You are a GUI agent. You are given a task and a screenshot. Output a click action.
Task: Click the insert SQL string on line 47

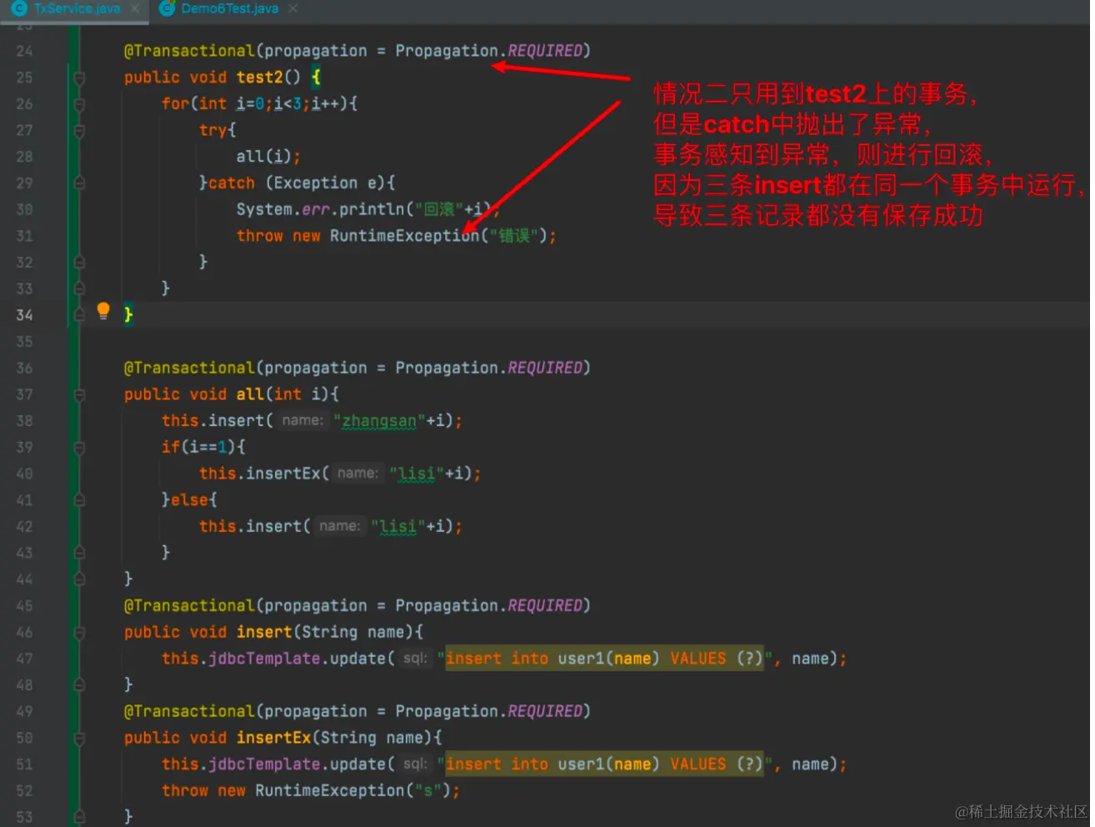[605, 659]
